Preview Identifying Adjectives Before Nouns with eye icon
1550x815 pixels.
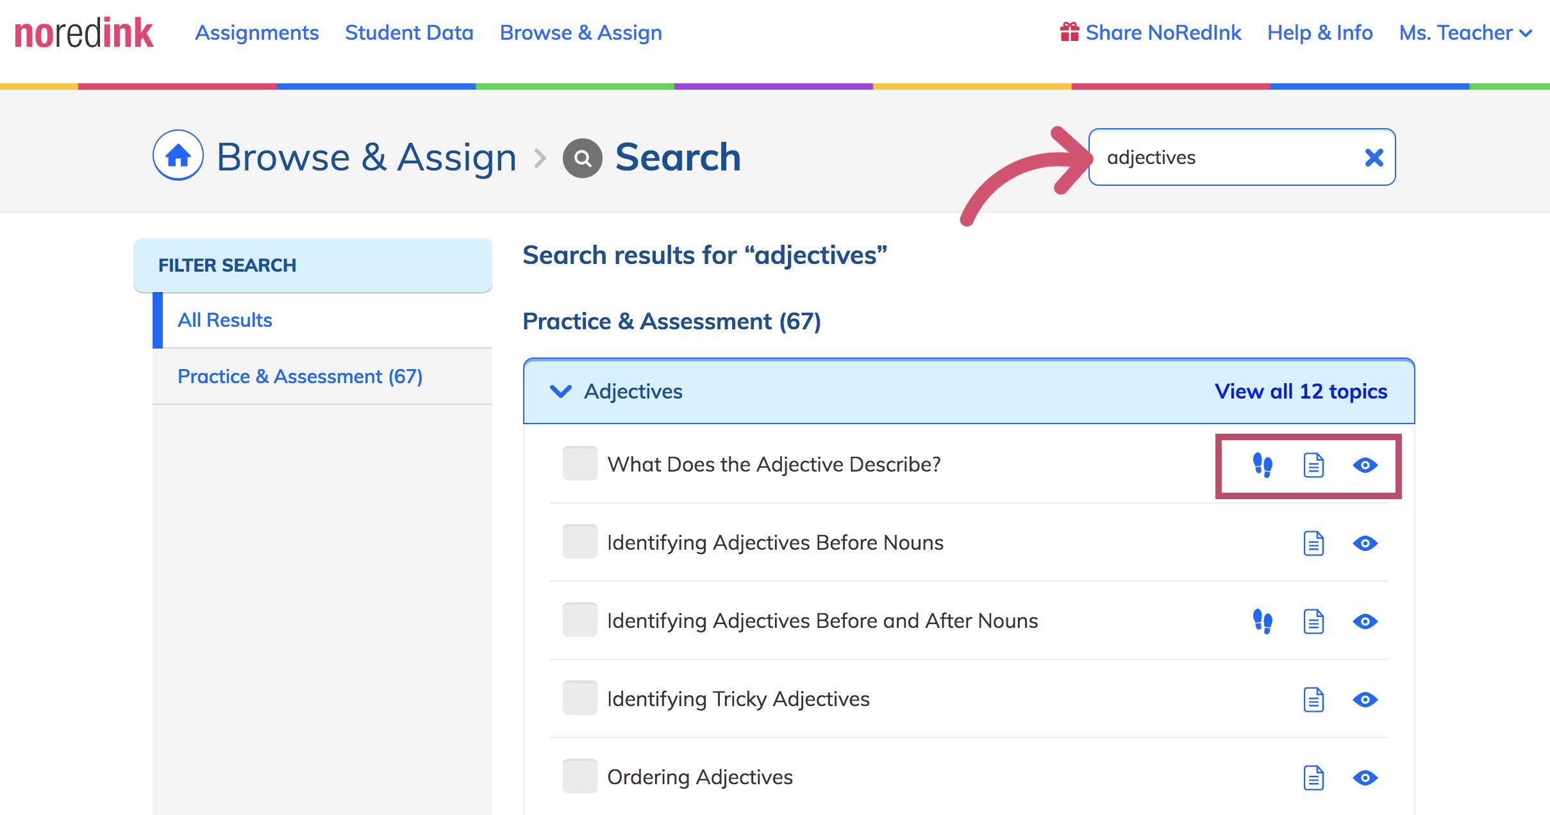[x=1365, y=543]
